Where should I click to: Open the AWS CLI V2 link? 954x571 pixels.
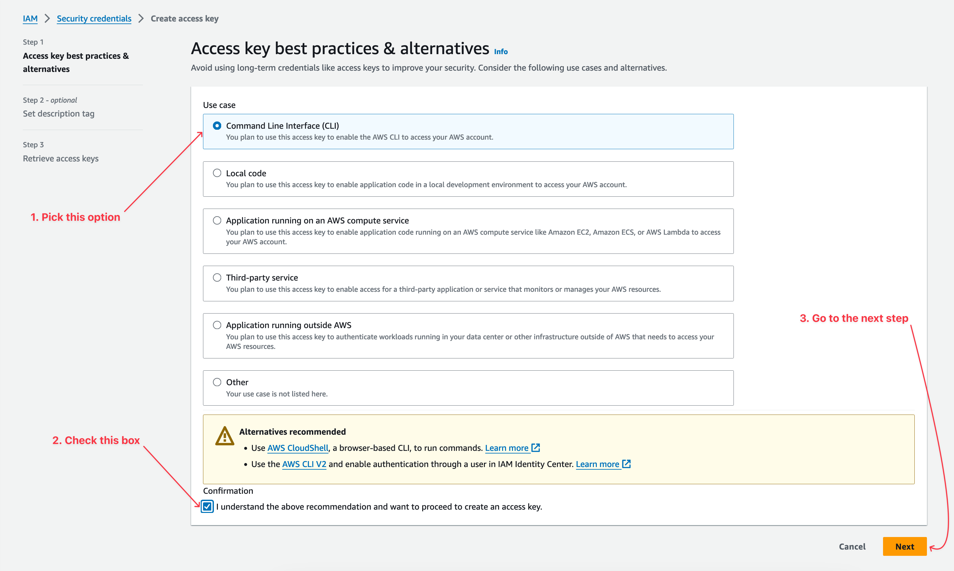click(304, 464)
